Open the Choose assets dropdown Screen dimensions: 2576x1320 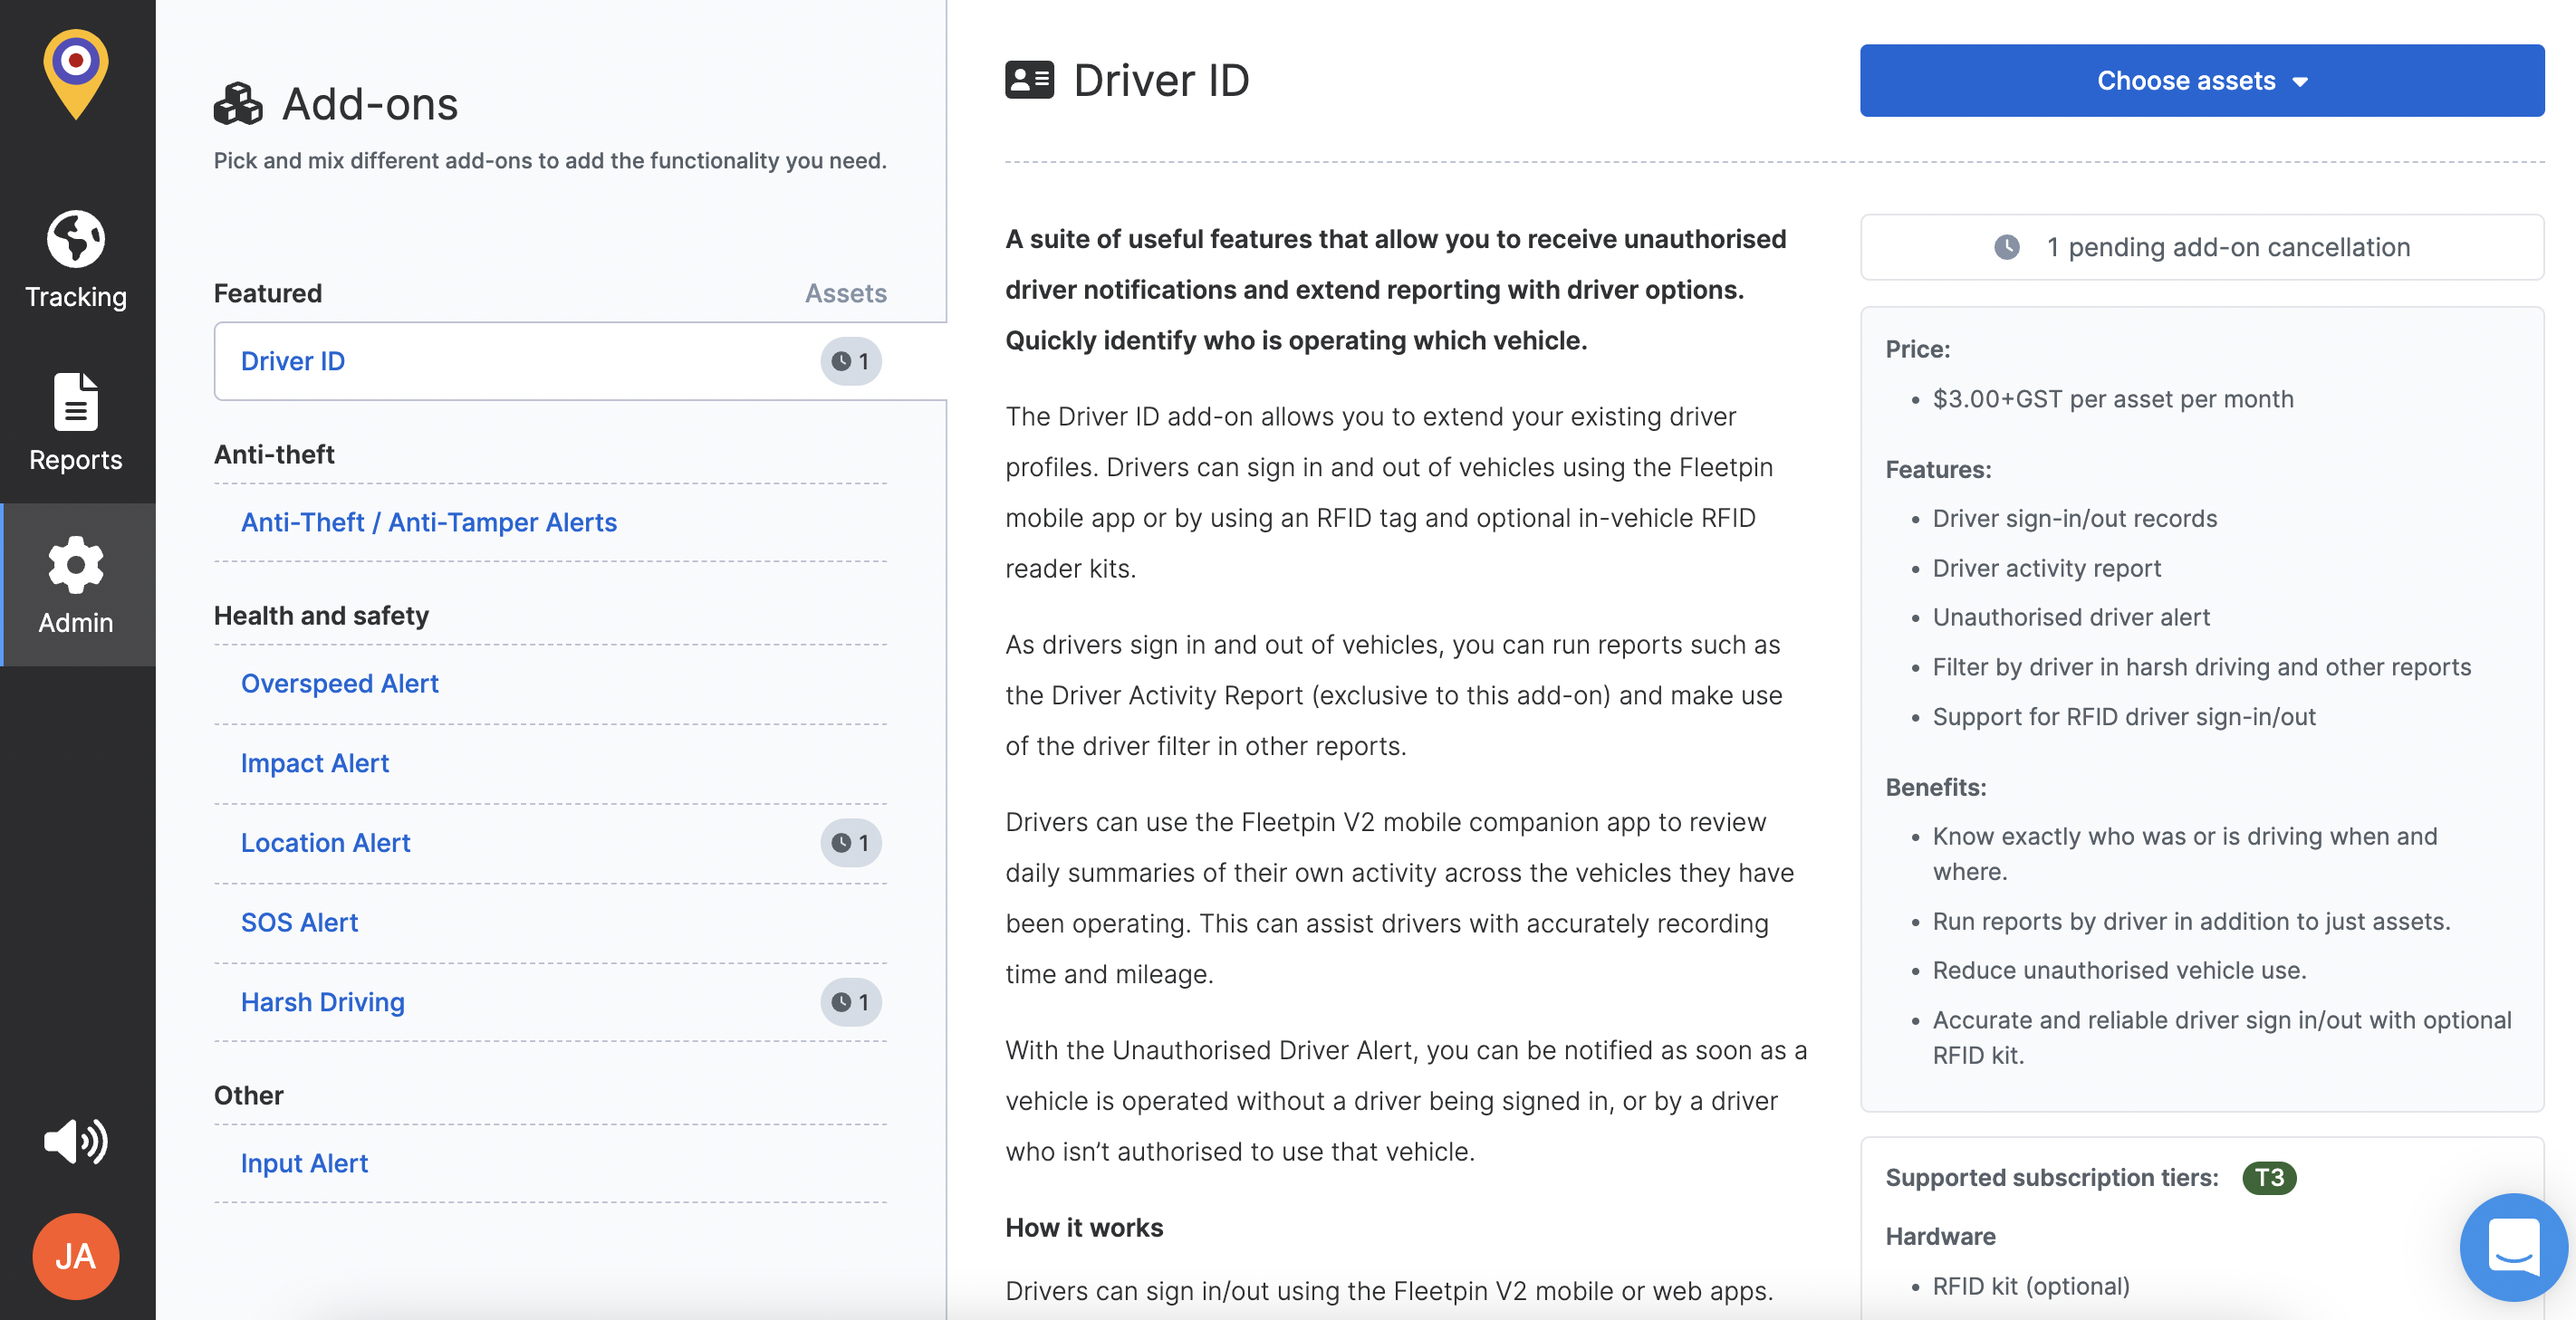pos(2202,80)
